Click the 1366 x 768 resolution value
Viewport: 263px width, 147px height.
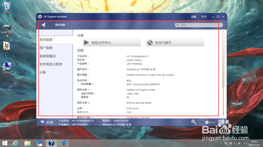133,94
